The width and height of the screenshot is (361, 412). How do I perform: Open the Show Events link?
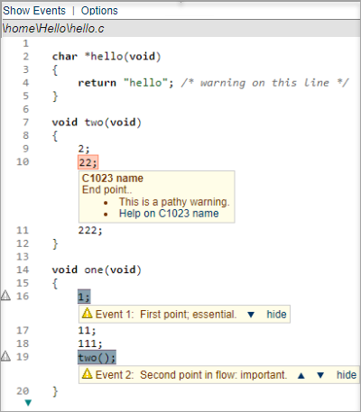coord(34,11)
